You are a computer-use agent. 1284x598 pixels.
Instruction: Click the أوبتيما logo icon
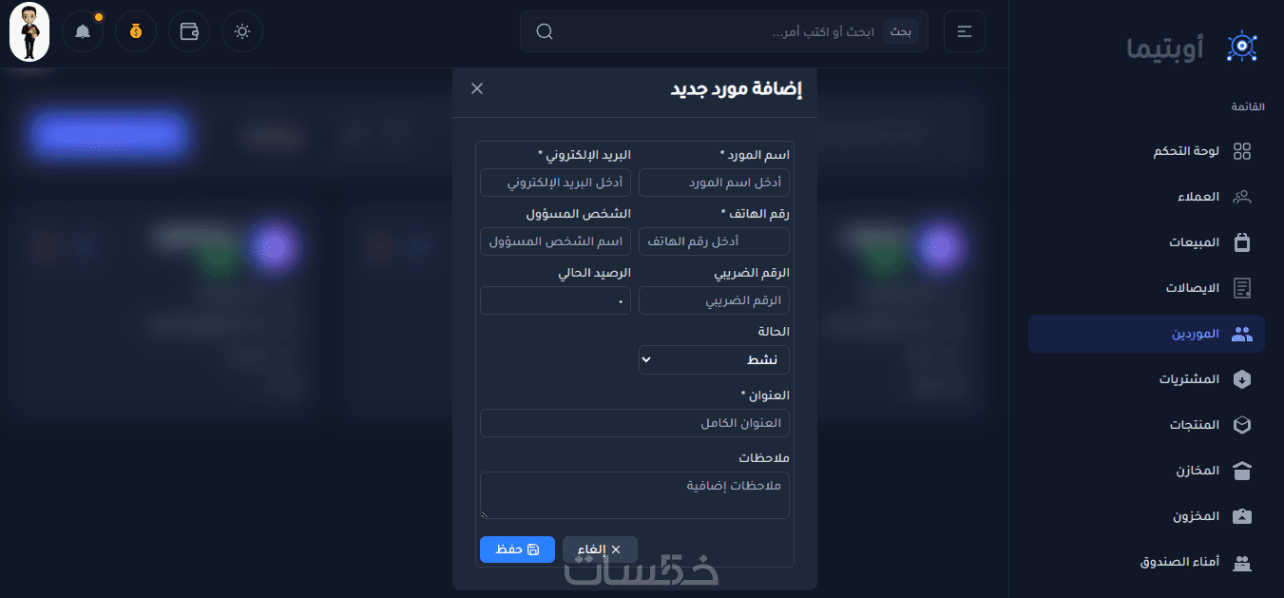tap(1242, 47)
